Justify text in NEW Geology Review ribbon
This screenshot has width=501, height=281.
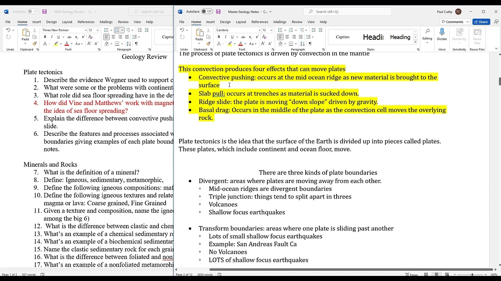pyautogui.click(x=127, y=37)
